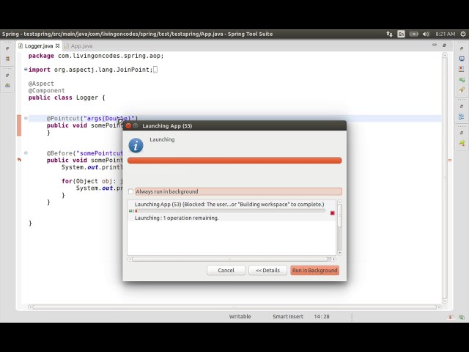469x352 pixels.
Task: Check the 'Always run in background' checkbox
Action: click(131, 191)
